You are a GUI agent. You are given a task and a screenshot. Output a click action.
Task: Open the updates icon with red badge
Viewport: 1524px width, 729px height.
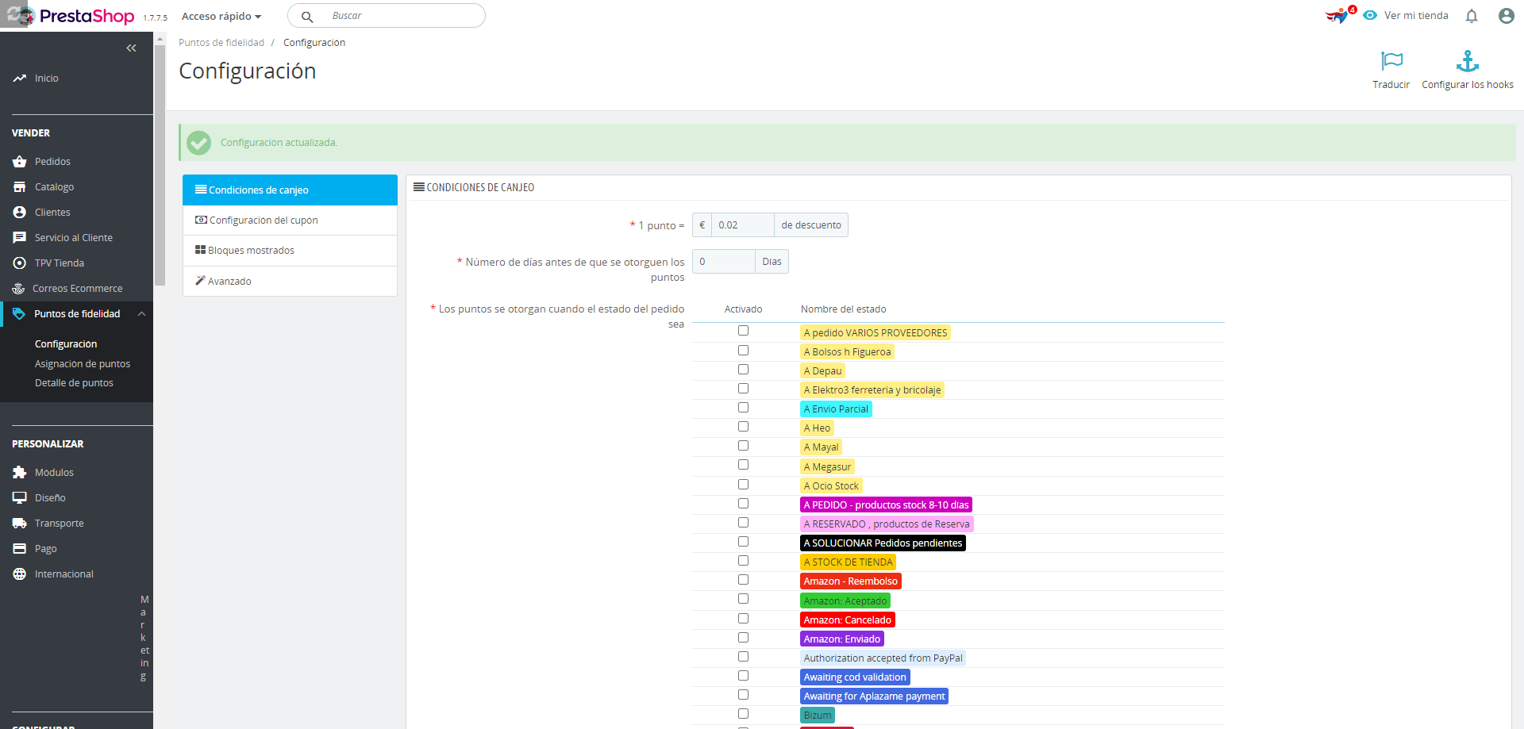pyautogui.click(x=1339, y=15)
